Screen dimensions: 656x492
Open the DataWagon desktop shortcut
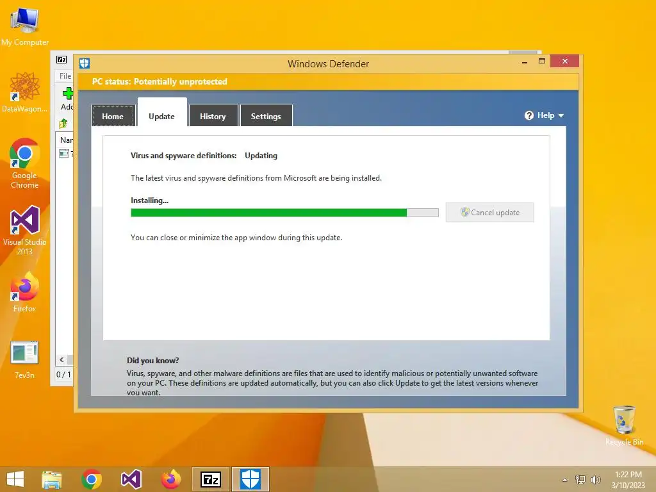[25, 92]
